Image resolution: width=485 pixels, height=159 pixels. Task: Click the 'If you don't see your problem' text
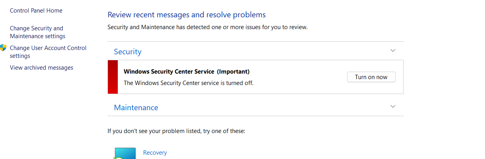[x=176, y=131]
